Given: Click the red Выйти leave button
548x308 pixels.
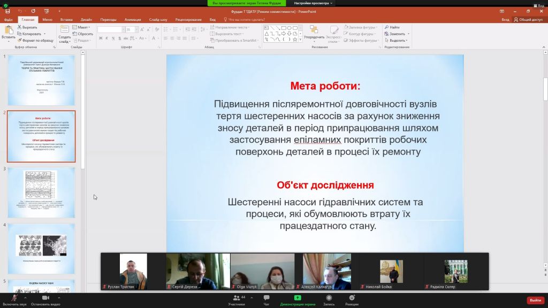Looking at the screenshot, I should point(535,300).
